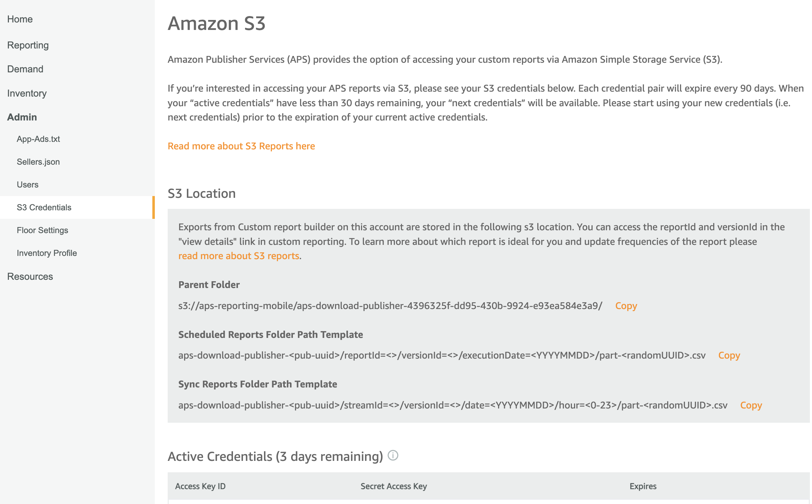812x504 pixels.
Task: Follow 'Read more about S3 Reports here' link
Action: point(241,146)
